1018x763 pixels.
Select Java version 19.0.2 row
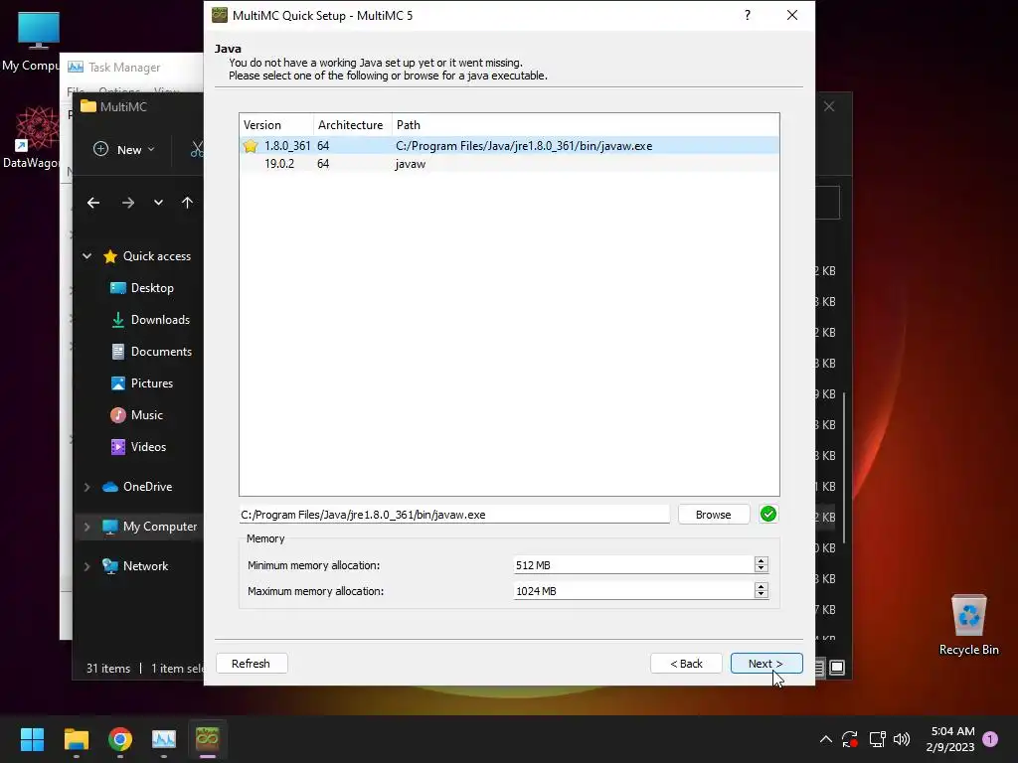tap(509, 164)
